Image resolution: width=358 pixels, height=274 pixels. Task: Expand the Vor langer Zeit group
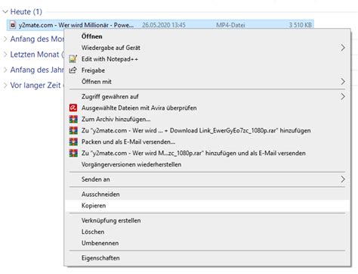[x=5, y=86]
